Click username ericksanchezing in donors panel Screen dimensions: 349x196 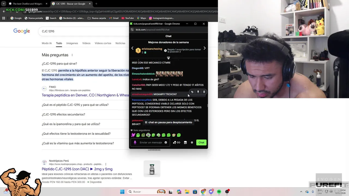point(152,49)
